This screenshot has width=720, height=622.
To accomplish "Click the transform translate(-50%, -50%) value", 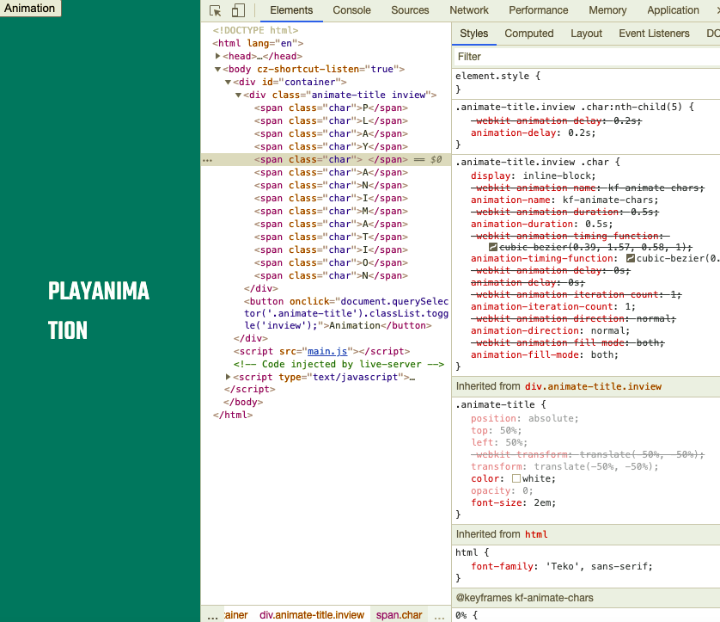I will (x=593, y=466).
